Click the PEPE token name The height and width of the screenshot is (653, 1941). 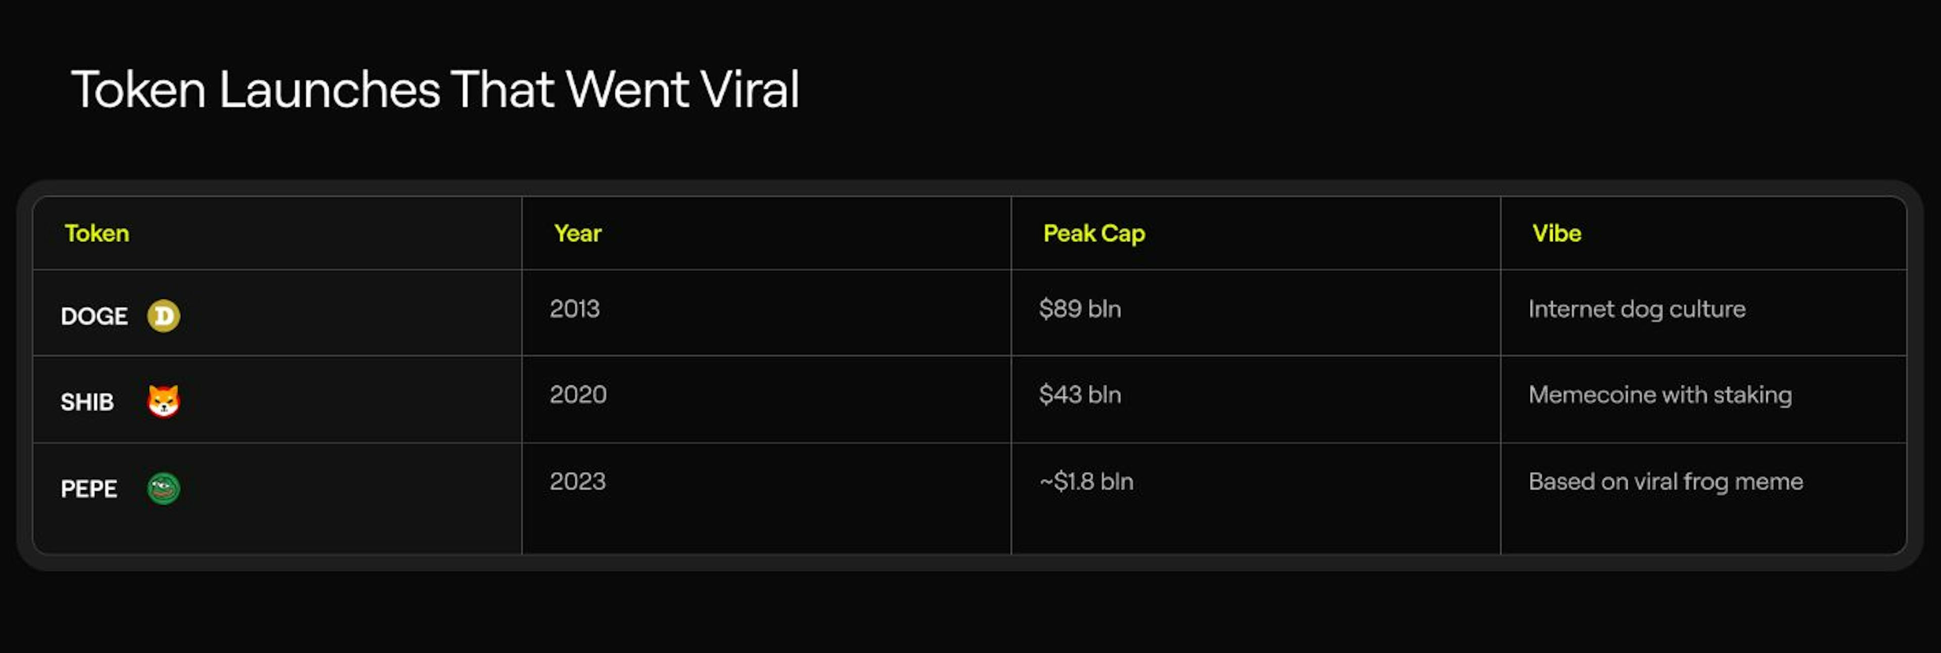89,489
